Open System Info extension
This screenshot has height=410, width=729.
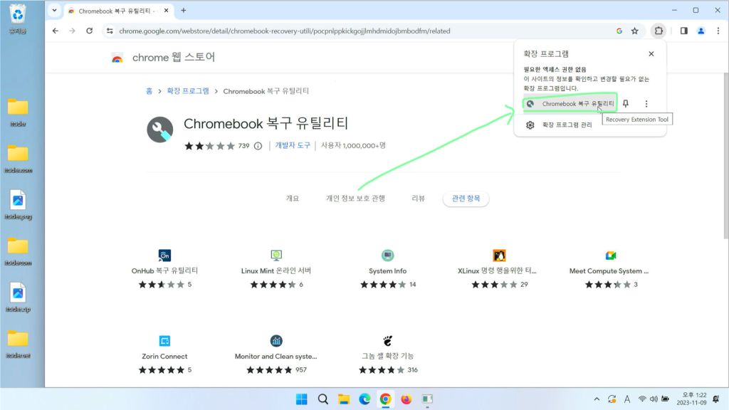coord(388,269)
